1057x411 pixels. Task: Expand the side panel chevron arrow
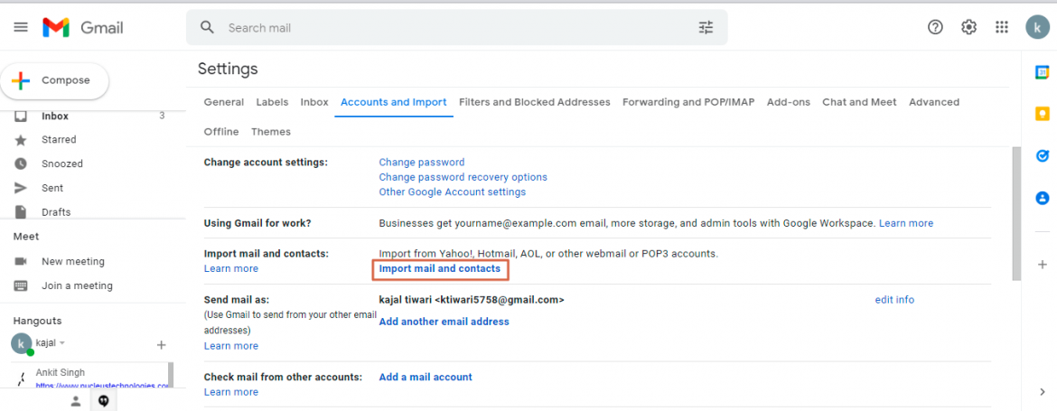coord(1042,391)
